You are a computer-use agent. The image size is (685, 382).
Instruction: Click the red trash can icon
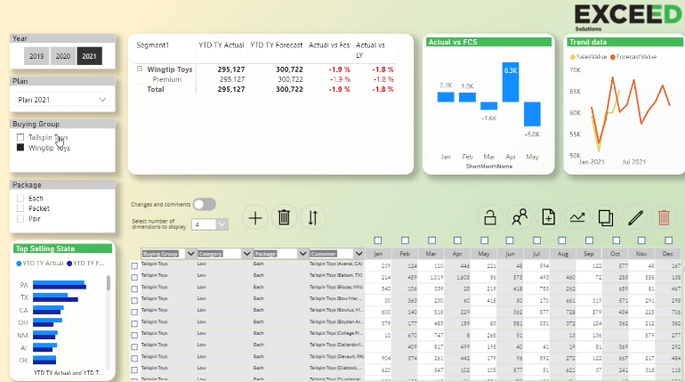point(664,217)
